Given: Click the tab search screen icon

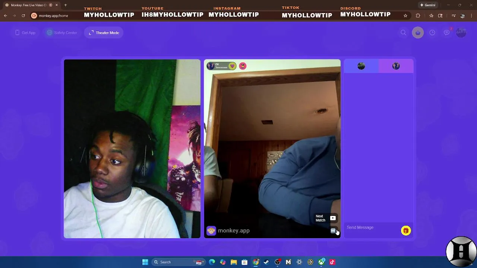Looking at the screenshot, I should tap(440, 16).
